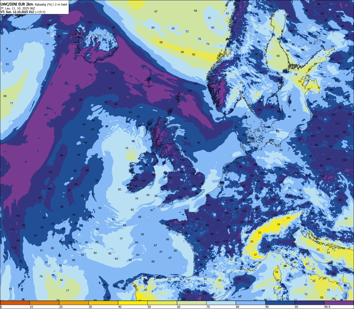Click the humidity value 35 on the map
354x309 pixels.
252,242
